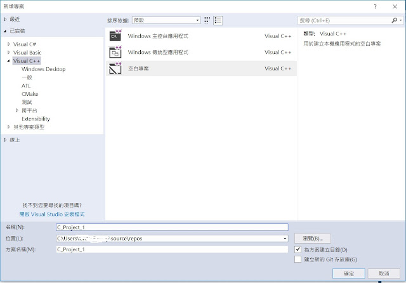Click the project name input field
406x283 pixels.
coord(172,227)
